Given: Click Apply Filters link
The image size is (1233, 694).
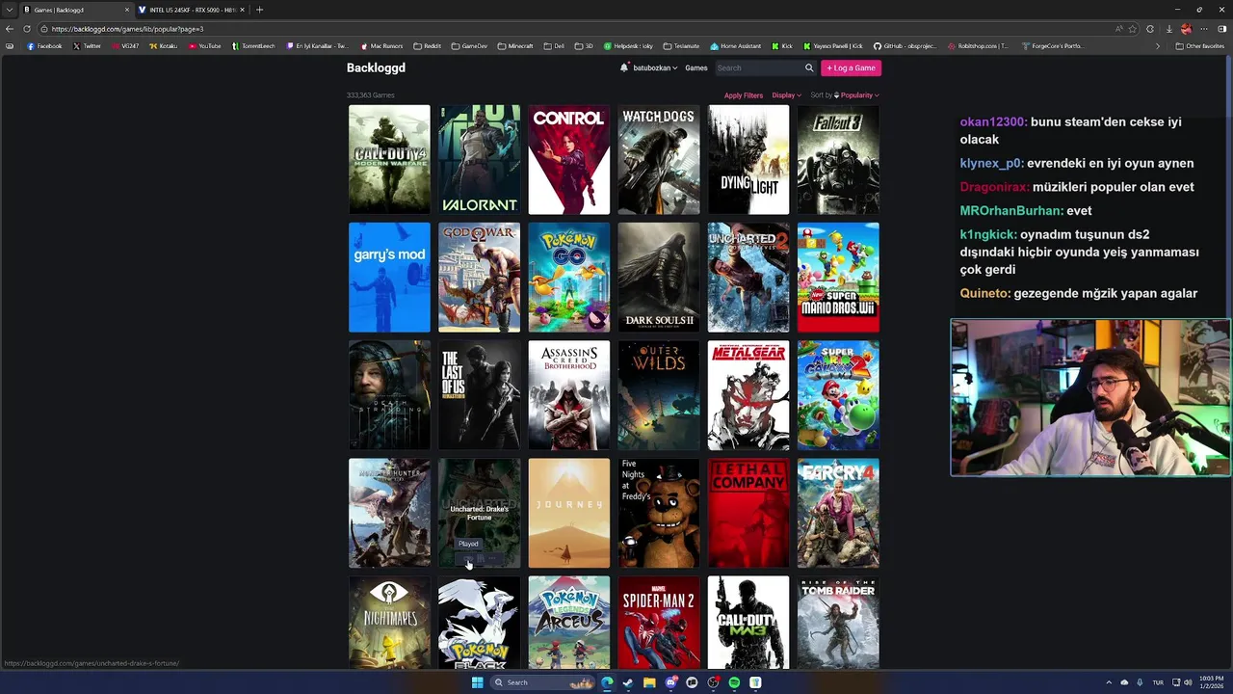Looking at the screenshot, I should [x=744, y=95].
